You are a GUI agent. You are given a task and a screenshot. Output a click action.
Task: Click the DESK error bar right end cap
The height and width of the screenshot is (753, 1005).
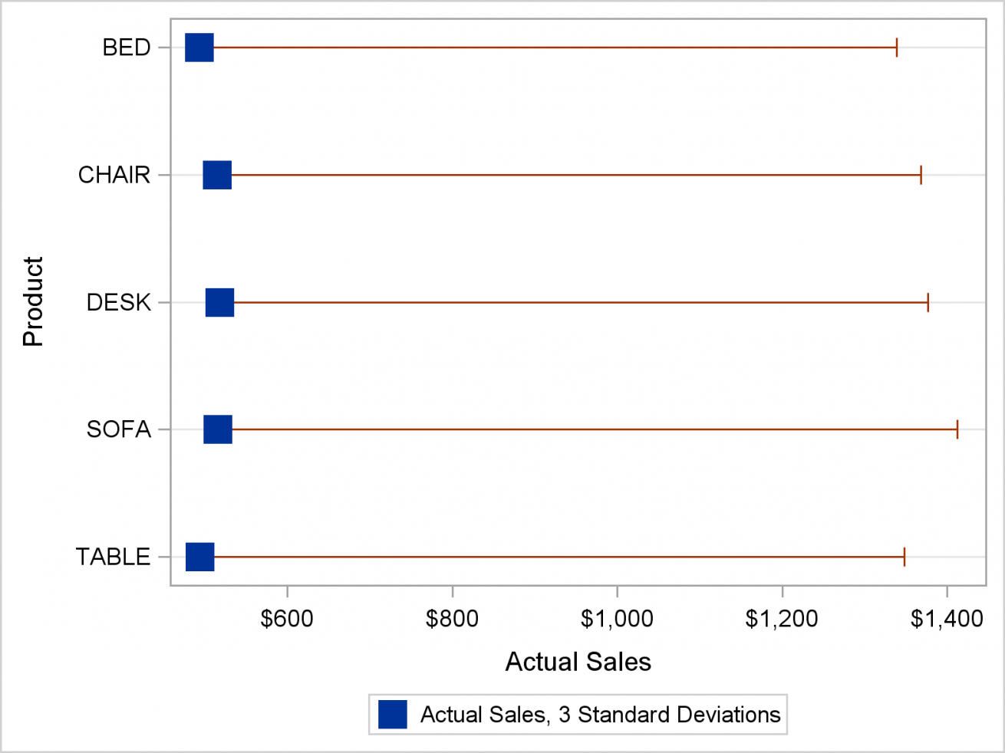928,303
